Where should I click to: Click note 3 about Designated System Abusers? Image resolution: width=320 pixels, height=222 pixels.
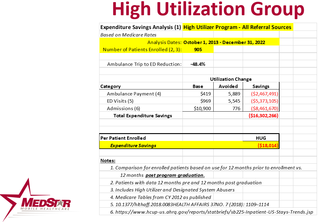[172, 190]
